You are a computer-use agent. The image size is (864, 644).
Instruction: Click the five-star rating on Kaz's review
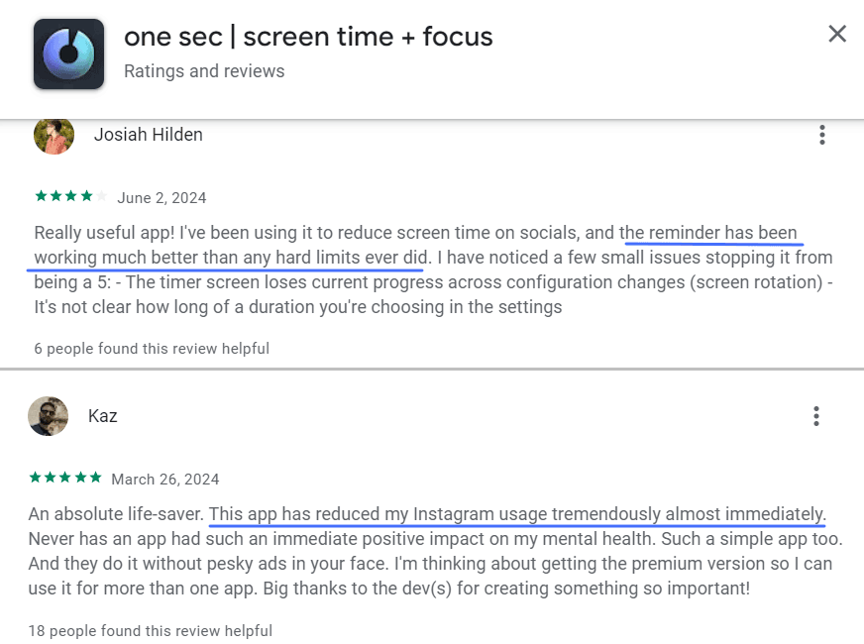tap(65, 478)
